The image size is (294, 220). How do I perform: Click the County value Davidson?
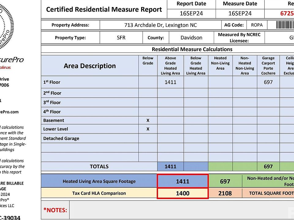coord(191,38)
